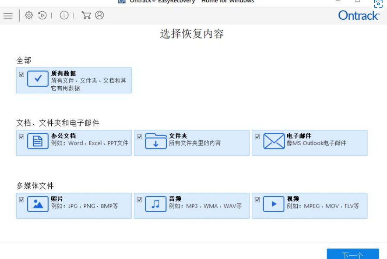Uncheck the 所有数据 checkbox
387x259 pixels.
[x=22, y=74]
